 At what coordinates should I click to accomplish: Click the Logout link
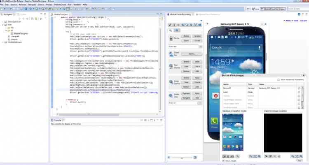303,21
